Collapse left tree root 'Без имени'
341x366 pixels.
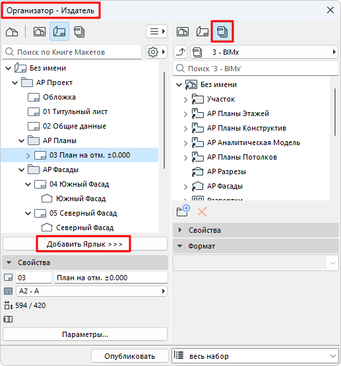point(8,68)
